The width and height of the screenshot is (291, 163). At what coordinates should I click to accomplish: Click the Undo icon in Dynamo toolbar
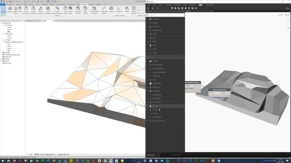pyautogui.click(x=162, y=8)
